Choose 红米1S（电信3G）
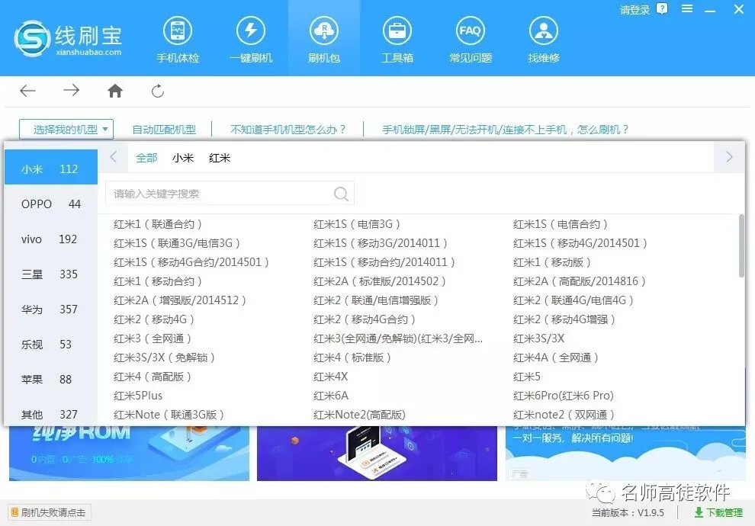This screenshot has width=755, height=526. coord(357,224)
